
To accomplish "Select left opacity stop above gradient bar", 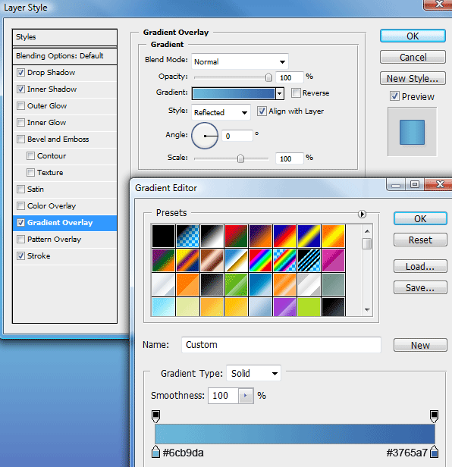I will click(x=155, y=416).
